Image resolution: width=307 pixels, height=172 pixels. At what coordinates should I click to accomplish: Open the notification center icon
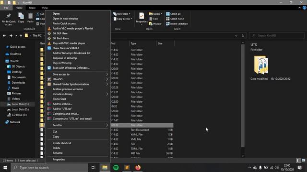pyautogui.click(x=299, y=168)
